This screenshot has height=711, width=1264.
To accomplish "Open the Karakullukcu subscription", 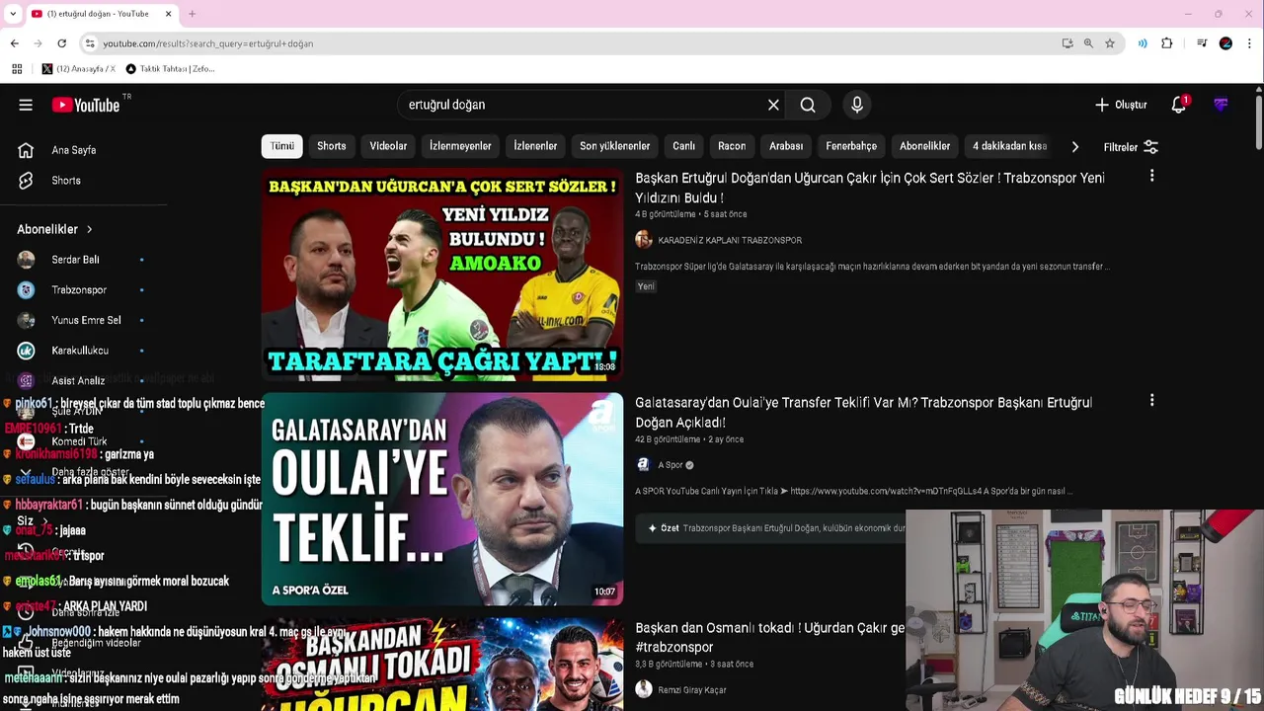I will tap(79, 351).
